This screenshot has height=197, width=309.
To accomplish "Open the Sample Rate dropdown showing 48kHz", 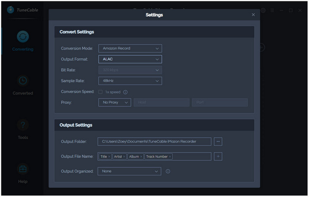I will (130, 81).
